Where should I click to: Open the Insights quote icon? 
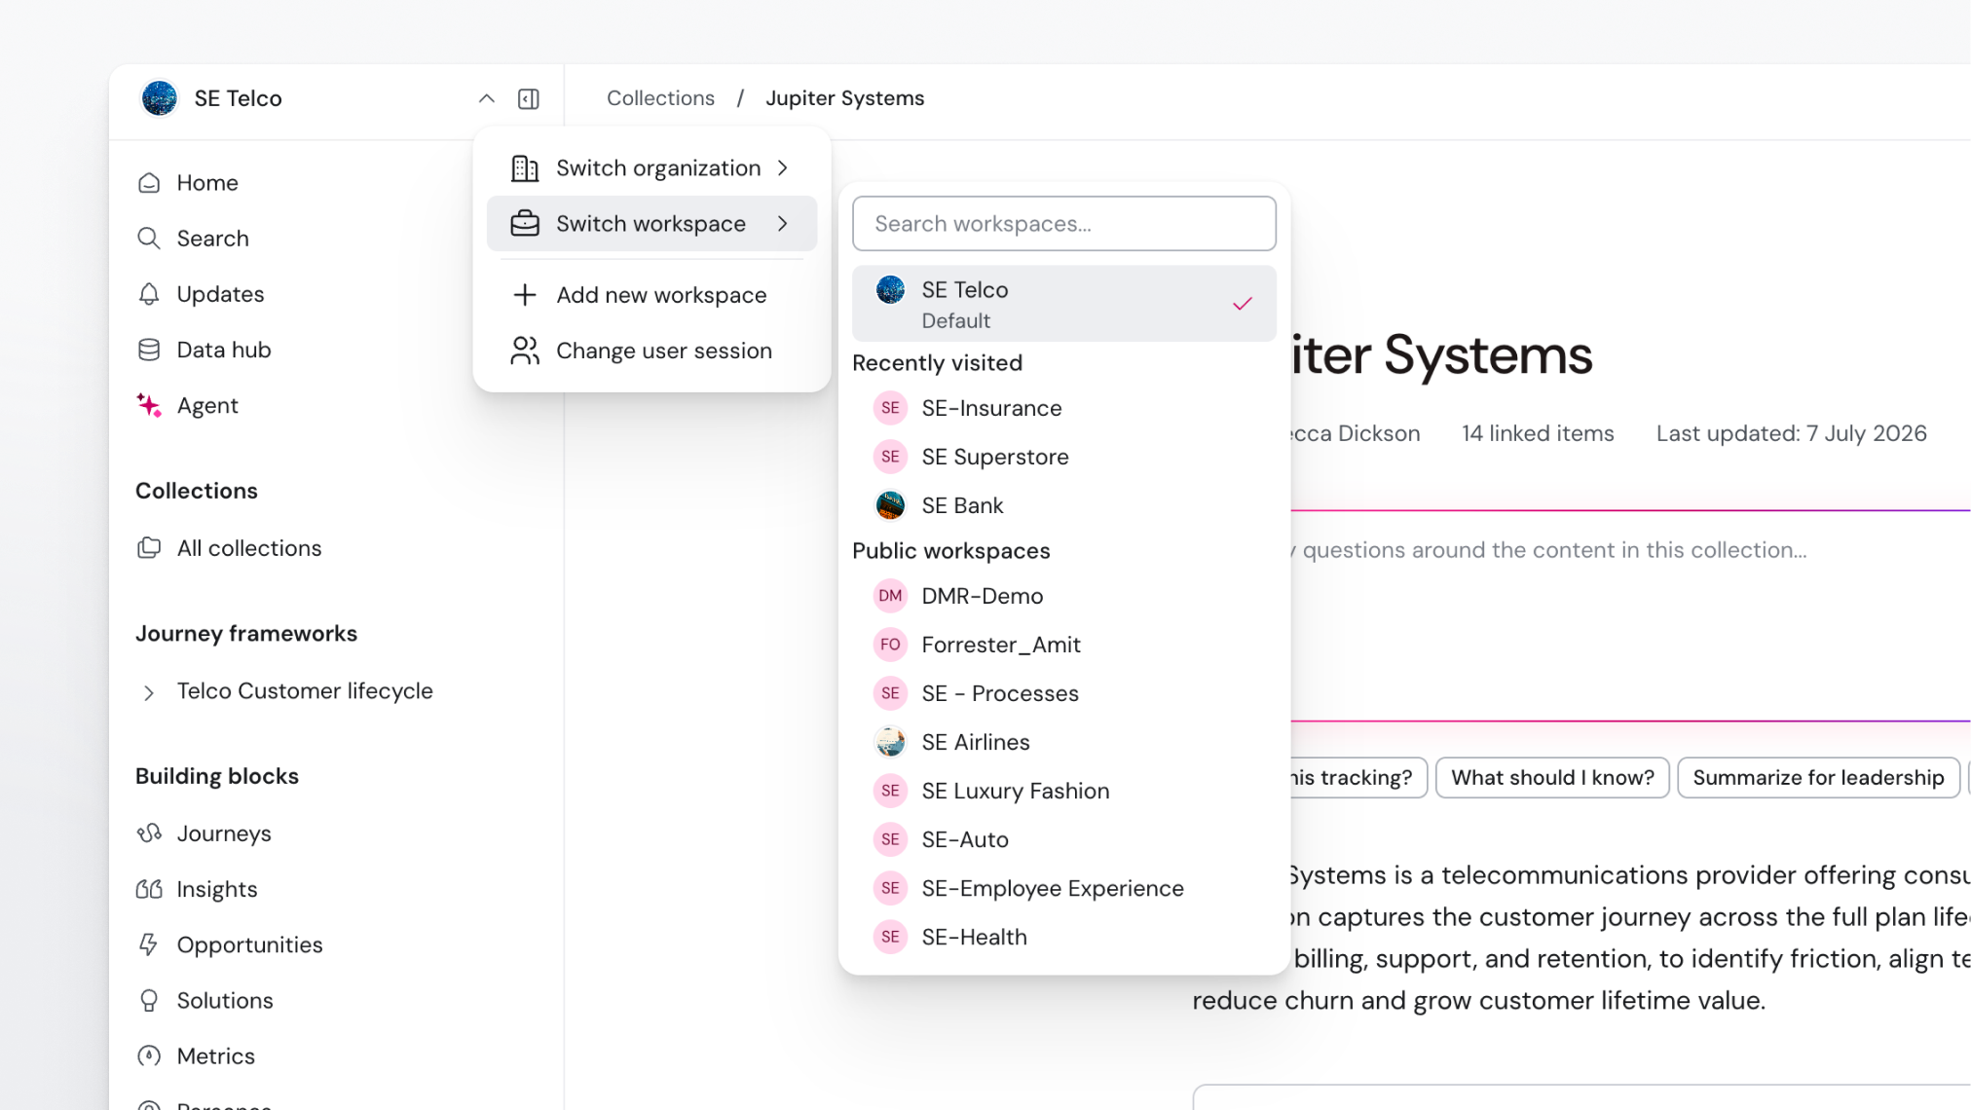[149, 889]
